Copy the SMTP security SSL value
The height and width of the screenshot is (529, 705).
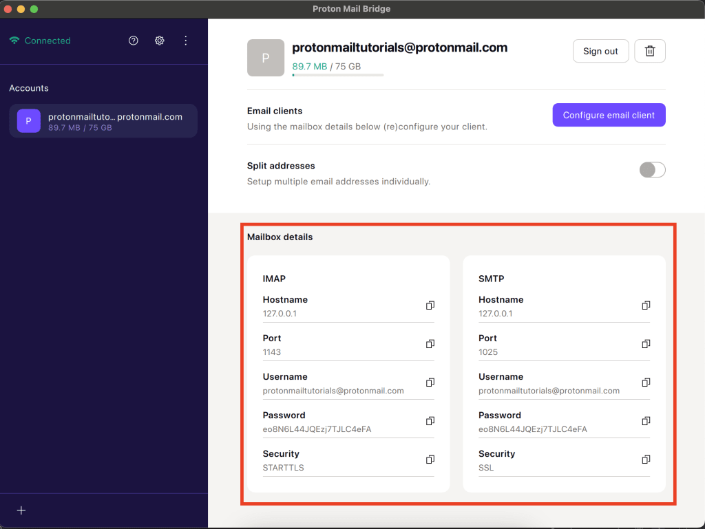click(646, 460)
